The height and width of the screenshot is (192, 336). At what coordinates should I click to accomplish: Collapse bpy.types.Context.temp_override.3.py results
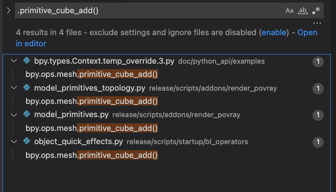pyautogui.click(x=14, y=61)
